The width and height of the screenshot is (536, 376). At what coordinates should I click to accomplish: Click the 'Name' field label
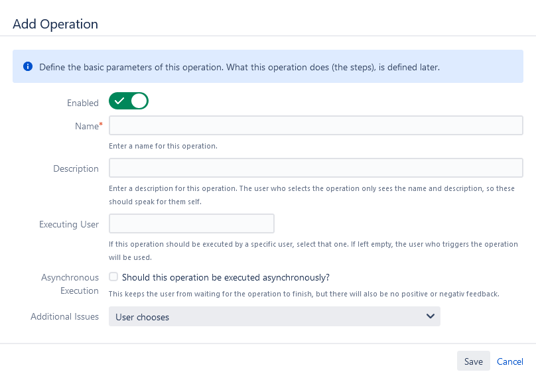click(x=86, y=126)
